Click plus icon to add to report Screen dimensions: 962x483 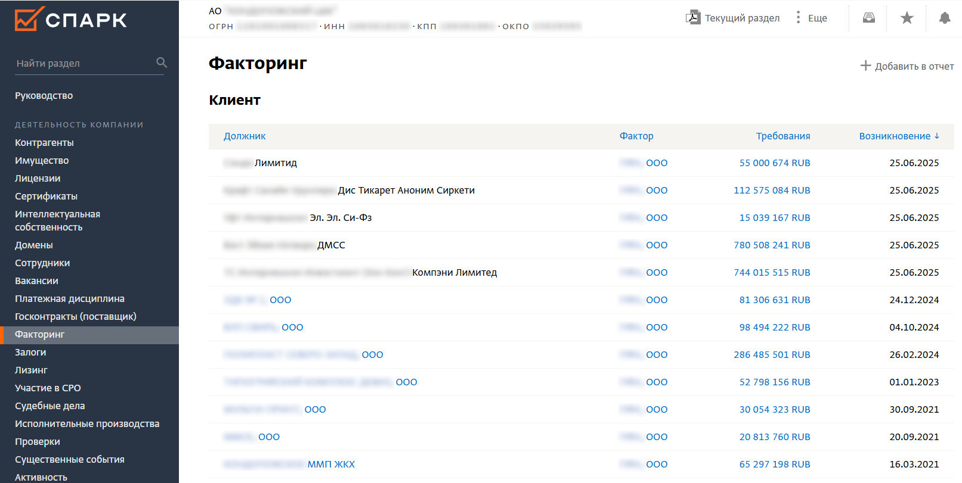pyautogui.click(x=865, y=66)
